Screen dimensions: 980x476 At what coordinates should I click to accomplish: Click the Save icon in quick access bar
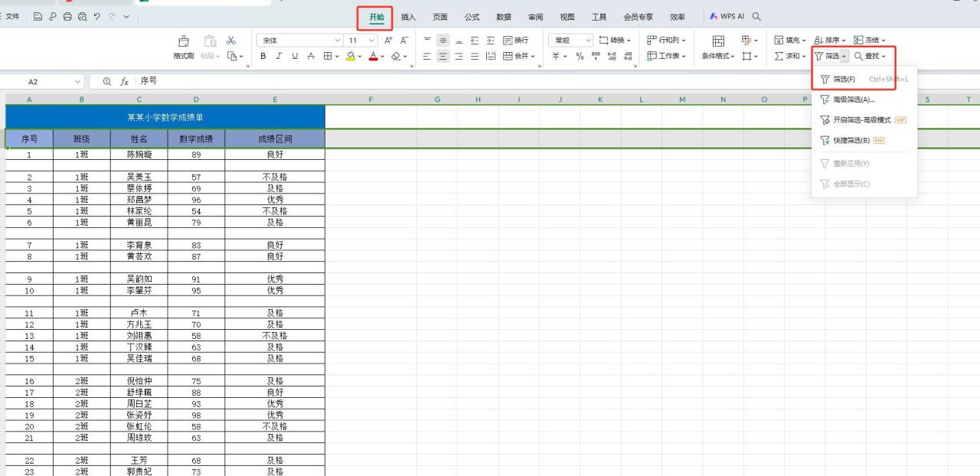point(38,16)
